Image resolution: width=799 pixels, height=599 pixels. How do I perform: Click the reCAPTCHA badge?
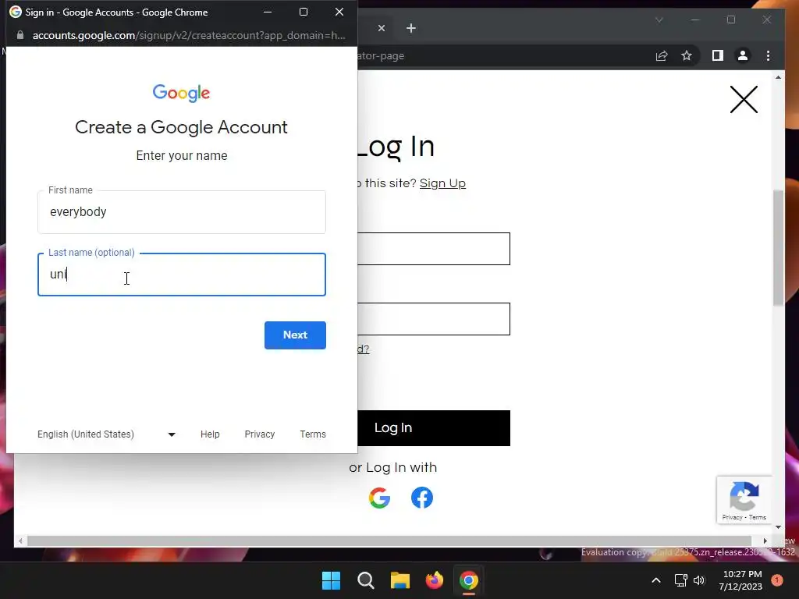(x=744, y=500)
